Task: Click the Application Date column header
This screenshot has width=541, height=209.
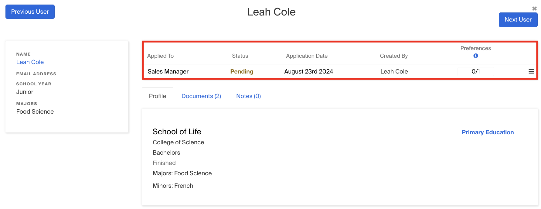Action: (x=307, y=56)
